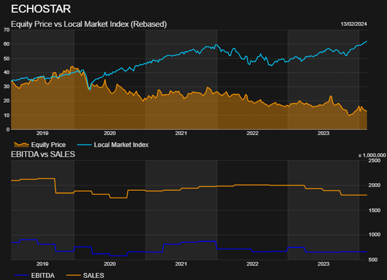The width and height of the screenshot is (387, 280).
Task: Select the 'EBITDA vs SALES' chart heading
Action: point(43,154)
